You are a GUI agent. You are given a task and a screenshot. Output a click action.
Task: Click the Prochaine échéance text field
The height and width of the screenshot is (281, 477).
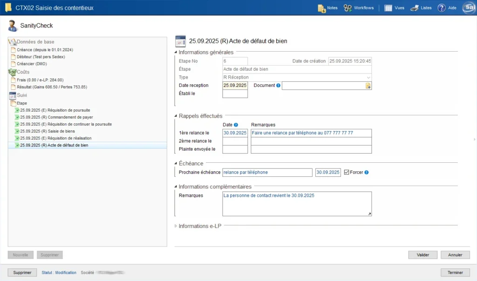click(x=267, y=172)
